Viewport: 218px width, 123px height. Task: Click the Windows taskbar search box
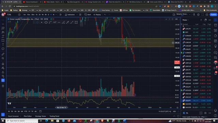pos(22,121)
